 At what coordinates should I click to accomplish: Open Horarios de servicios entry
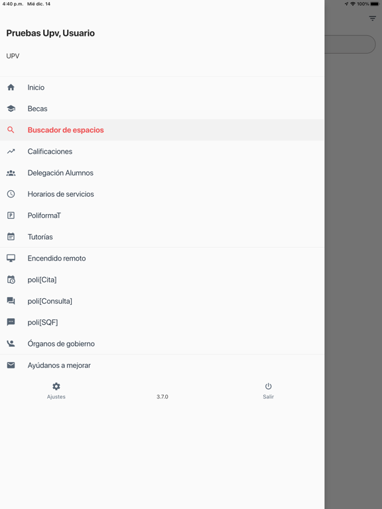coord(162,194)
